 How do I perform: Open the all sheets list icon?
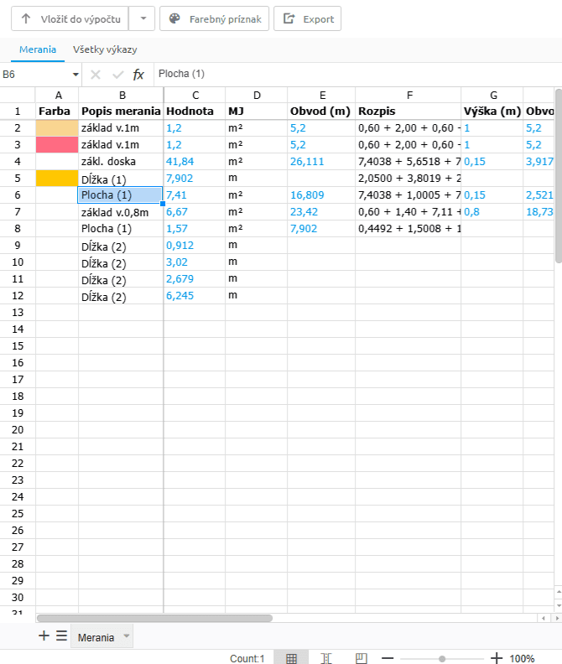(x=61, y=636)
